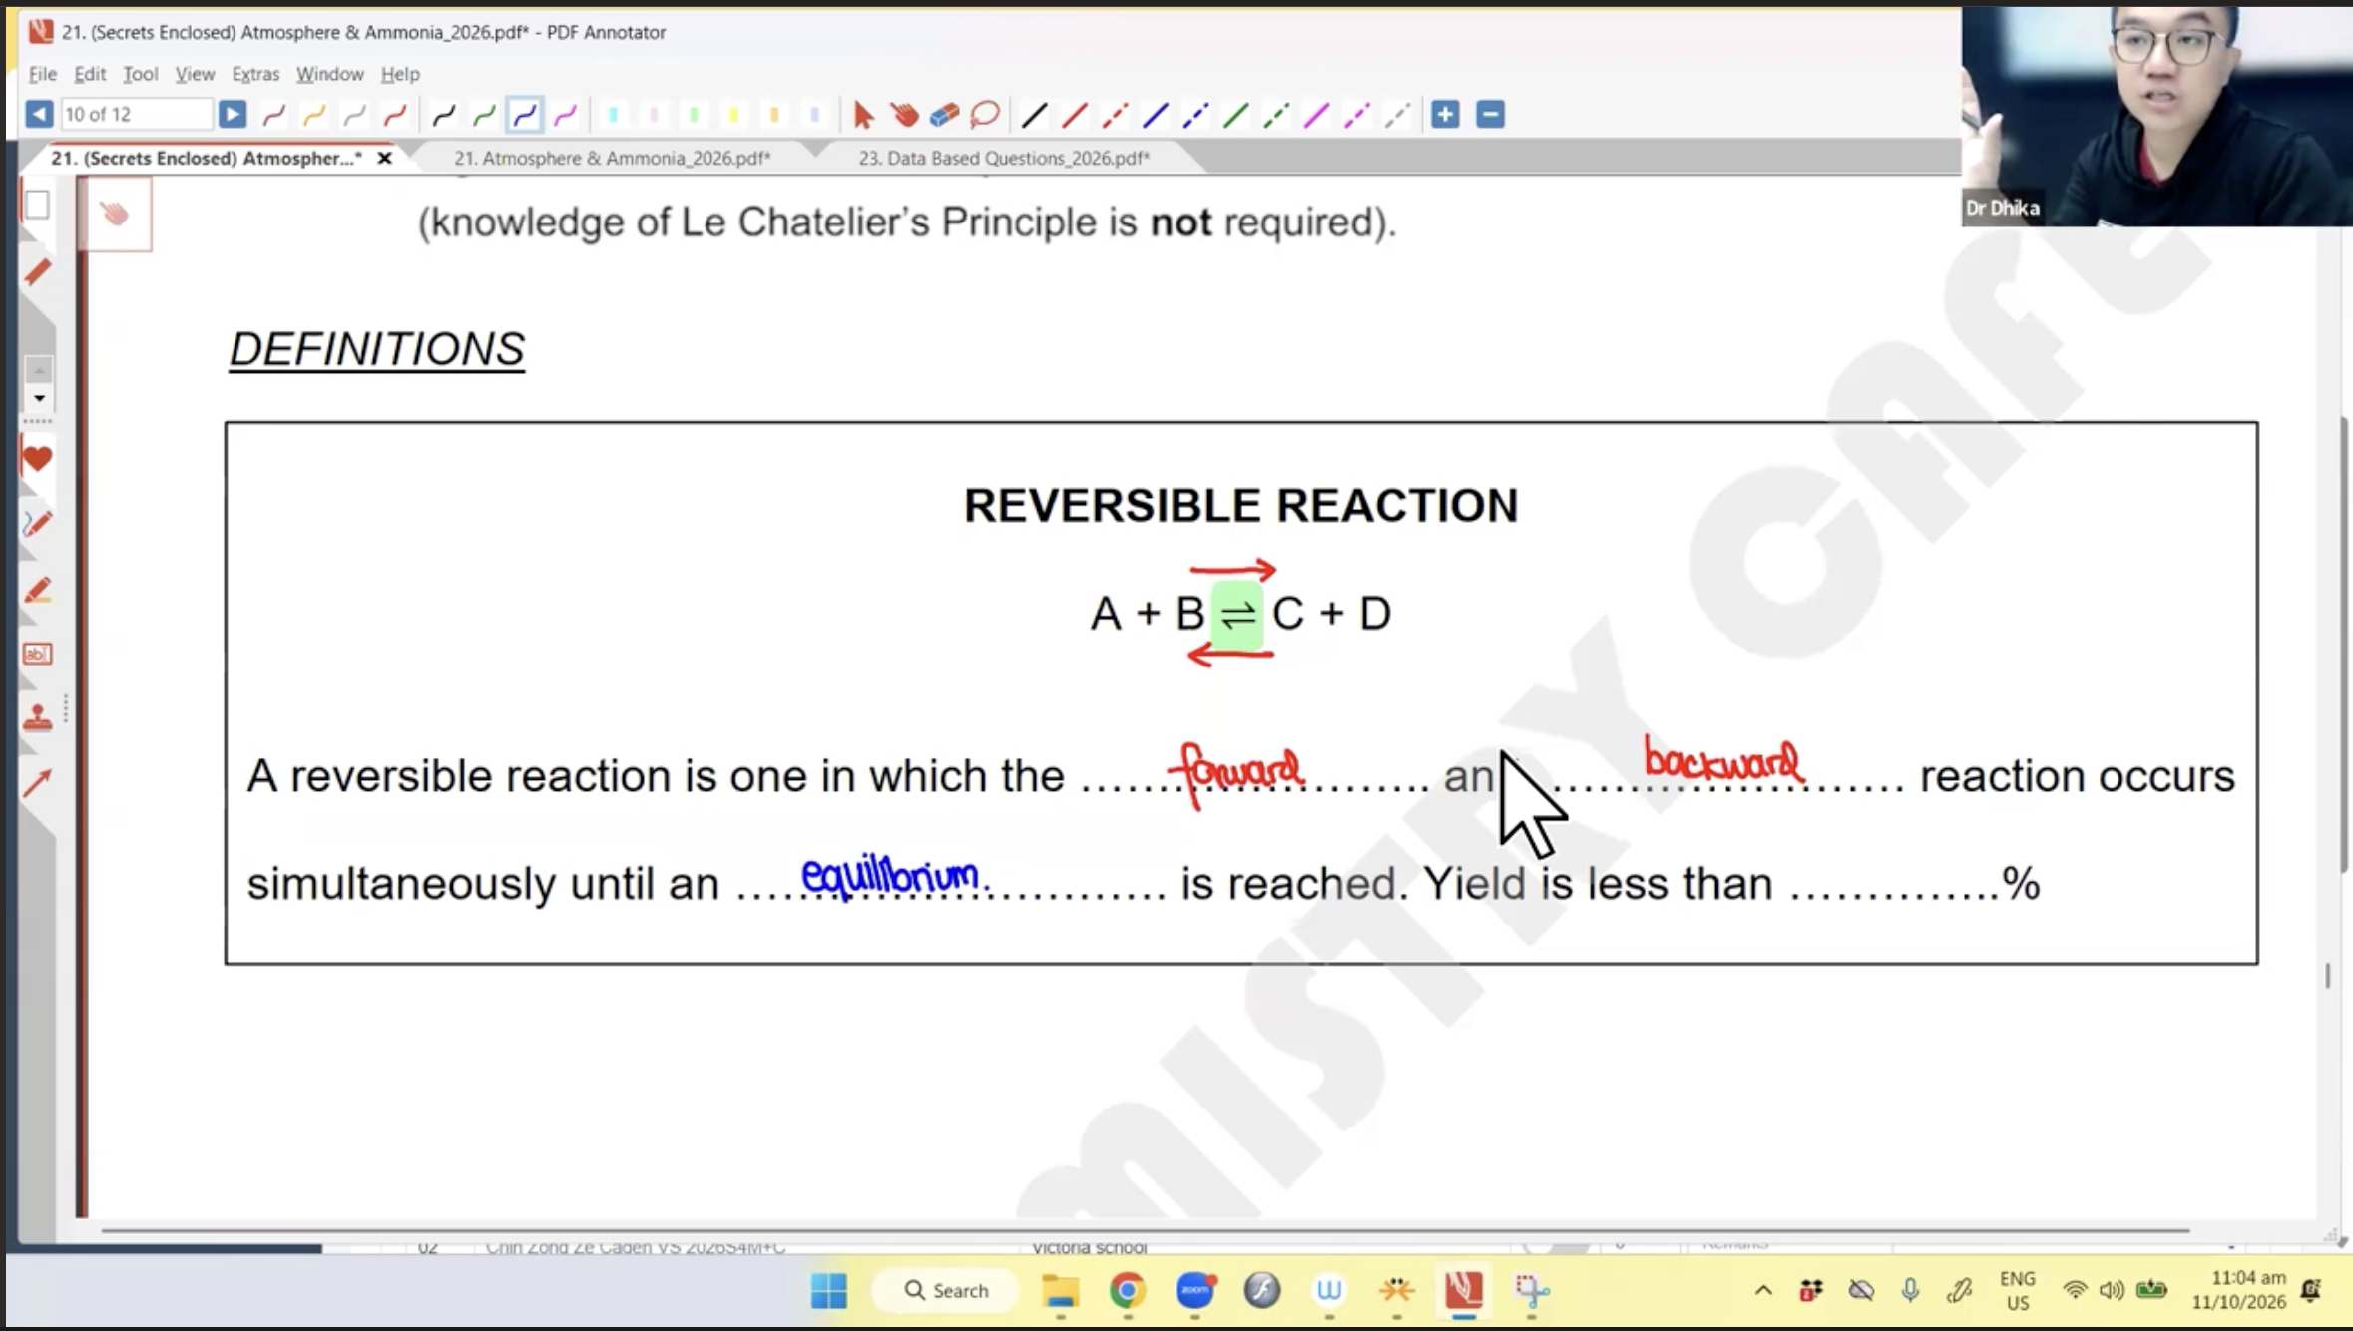The height and width of the screenshot is (1331, 2353).
Task: Choose the solid black line tool
Action: [x=1034, y=115]
